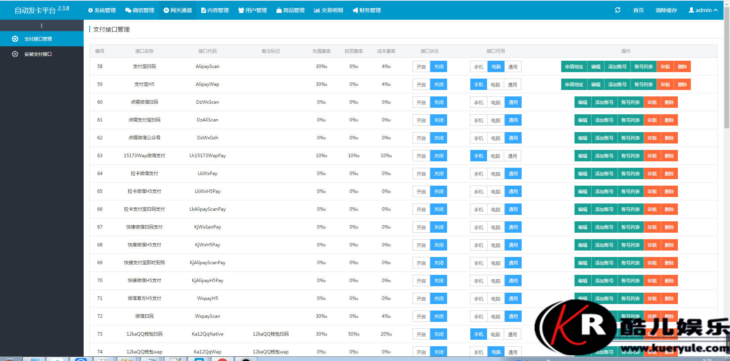The image size is (730, 361).
Task: Select 支付接口管理 in the sidebar
Action: pos(42,39)
